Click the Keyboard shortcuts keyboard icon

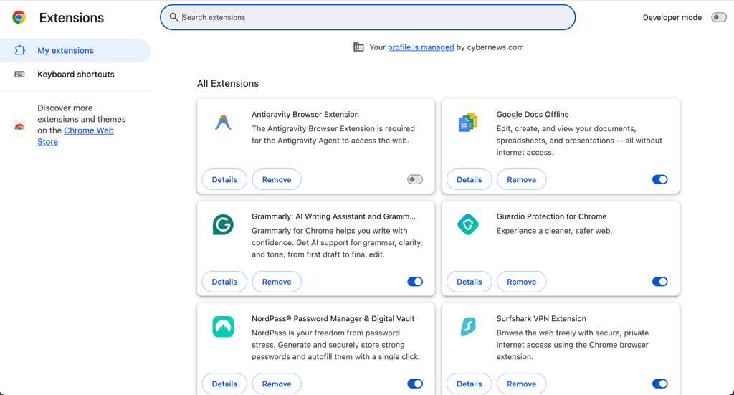pyautogui.click(x=19, y=74)
